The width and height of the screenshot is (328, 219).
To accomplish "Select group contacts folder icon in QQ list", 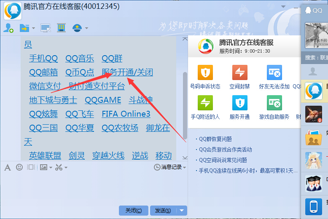I will 313,137.
